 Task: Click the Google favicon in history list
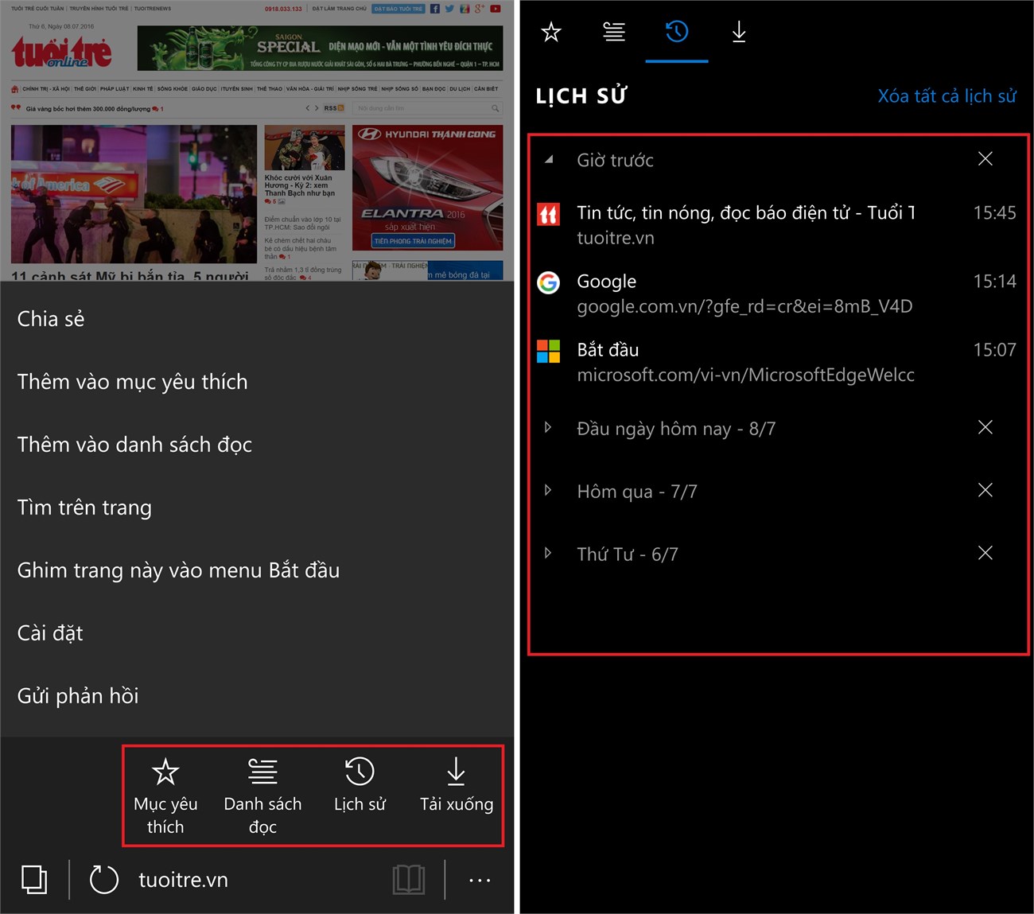coord(549,282)
